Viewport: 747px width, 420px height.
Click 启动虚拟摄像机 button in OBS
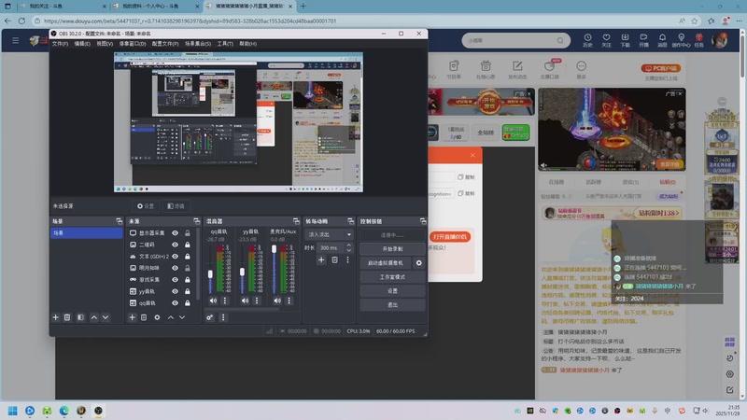[x=386, y=263]
